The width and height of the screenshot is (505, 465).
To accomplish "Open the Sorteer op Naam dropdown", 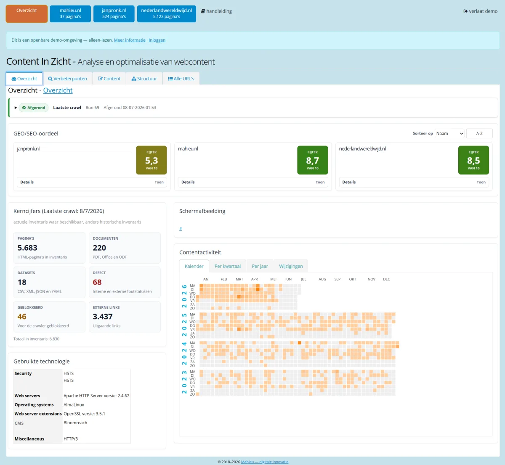I will tap(449, 133).
